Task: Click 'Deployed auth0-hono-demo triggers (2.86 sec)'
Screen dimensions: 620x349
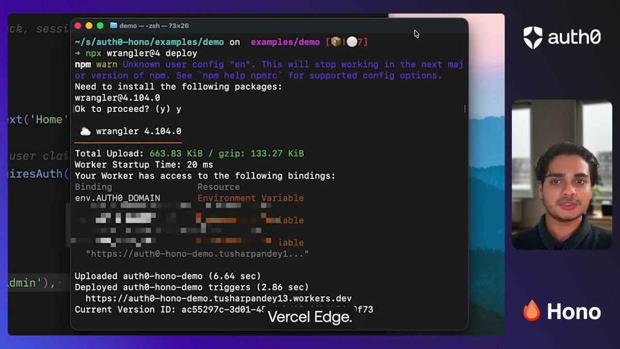Action: 192,287
